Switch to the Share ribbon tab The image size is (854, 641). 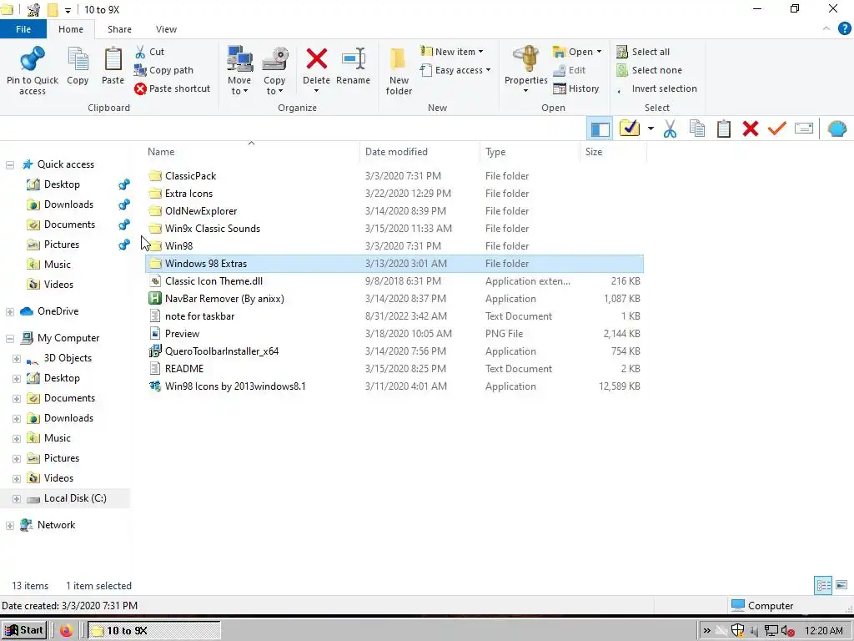tap(119, 29)
